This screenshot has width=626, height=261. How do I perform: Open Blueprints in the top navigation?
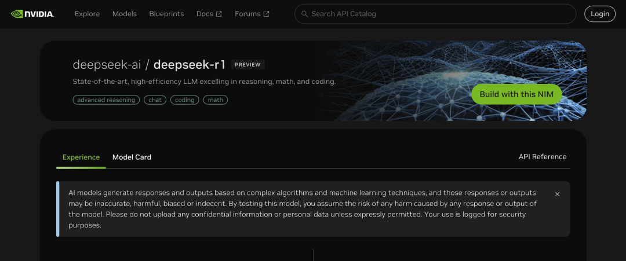166,14
